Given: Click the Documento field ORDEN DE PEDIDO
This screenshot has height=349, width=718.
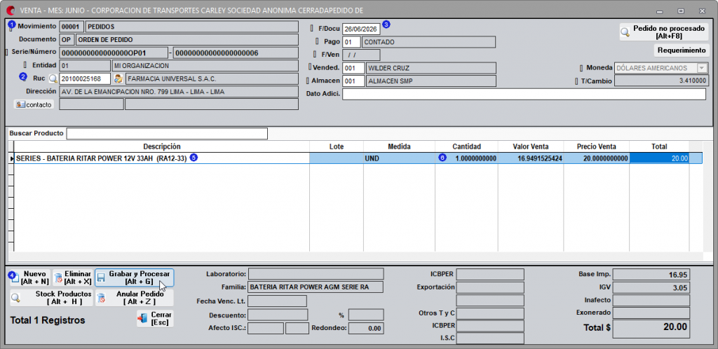Looking at the screenshot, I should pyautogui.click(x=187, y=40).
